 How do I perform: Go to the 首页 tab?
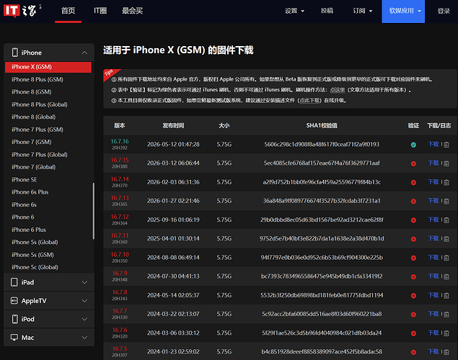68,11
